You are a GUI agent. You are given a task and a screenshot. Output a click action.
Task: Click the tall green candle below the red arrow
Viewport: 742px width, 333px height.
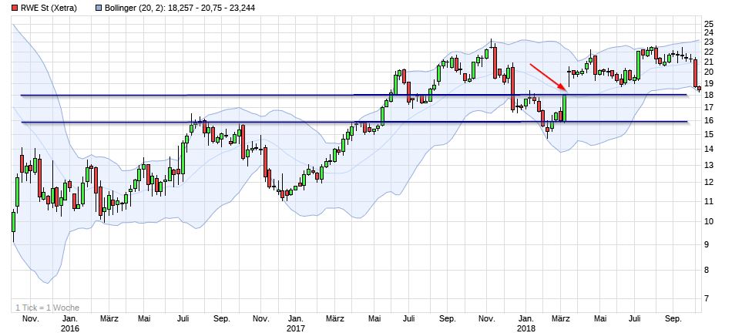pos(565,108)
